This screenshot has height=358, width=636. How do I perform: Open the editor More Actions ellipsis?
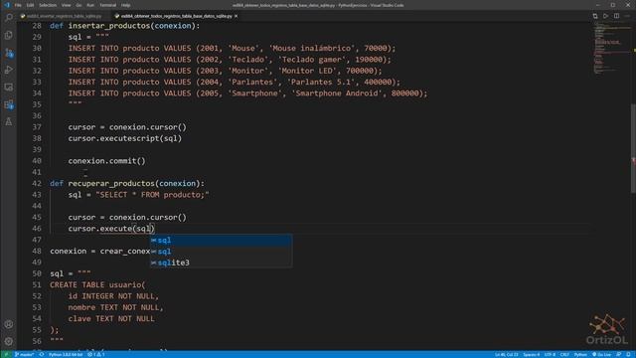click(x=627, y=16)
